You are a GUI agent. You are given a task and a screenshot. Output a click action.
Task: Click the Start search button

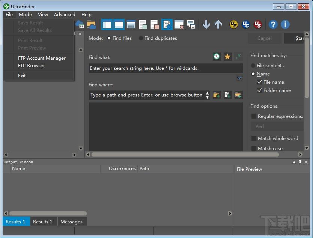tap(294, 38)
